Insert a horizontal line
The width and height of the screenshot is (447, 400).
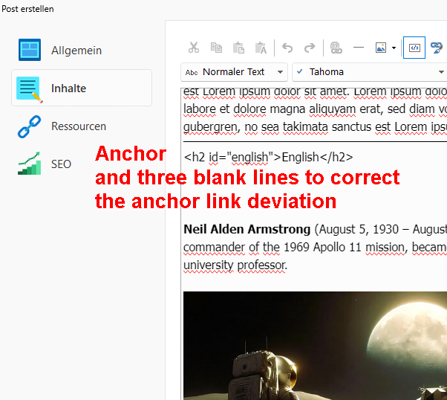[358, 48]
